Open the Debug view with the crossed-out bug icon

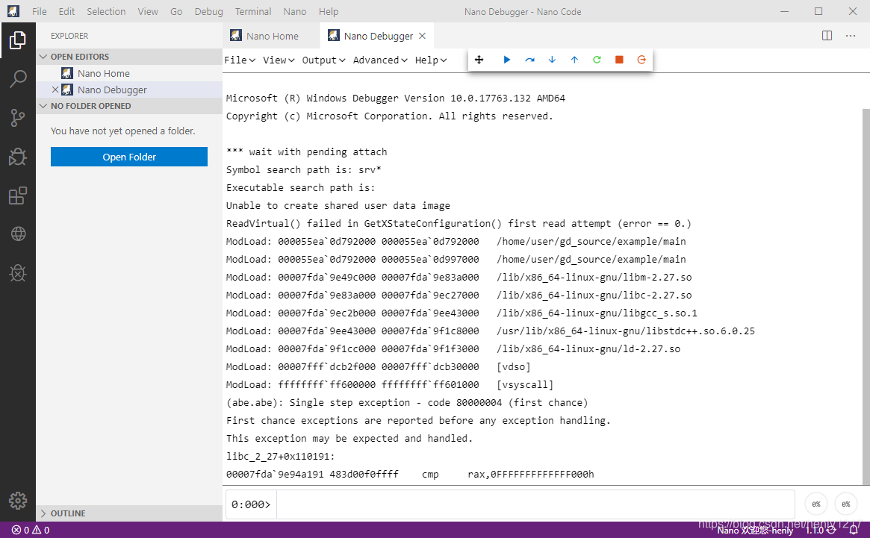pyautogui.click(x=18, y=157)
